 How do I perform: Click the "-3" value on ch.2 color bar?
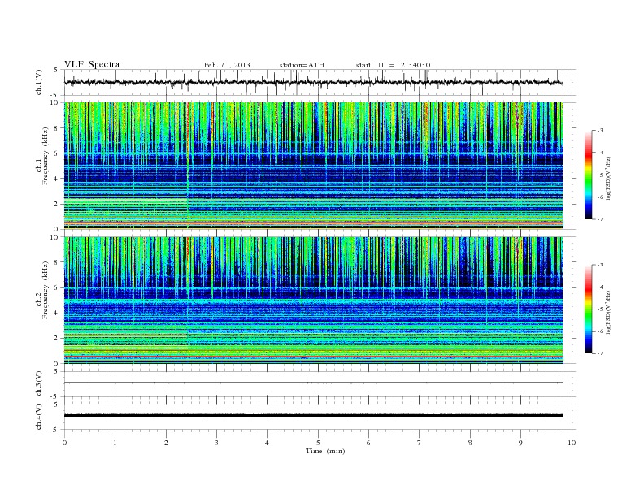click(600, 265)
